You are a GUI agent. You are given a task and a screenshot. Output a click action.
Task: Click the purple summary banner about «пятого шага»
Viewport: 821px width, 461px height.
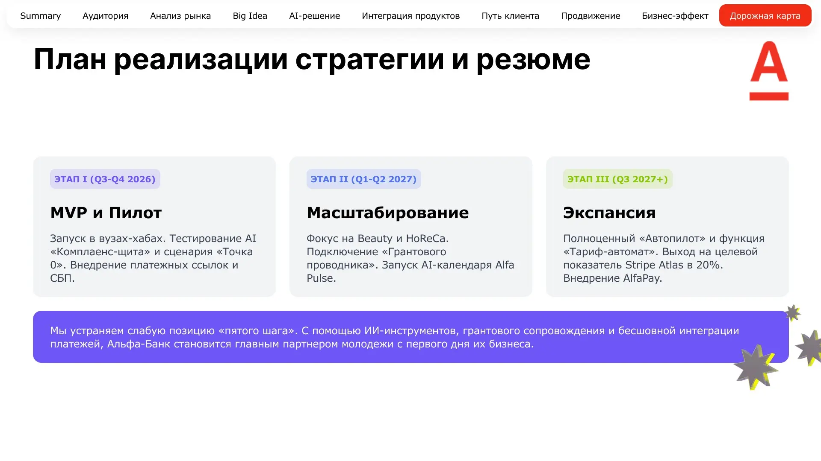tap(410, 337)
